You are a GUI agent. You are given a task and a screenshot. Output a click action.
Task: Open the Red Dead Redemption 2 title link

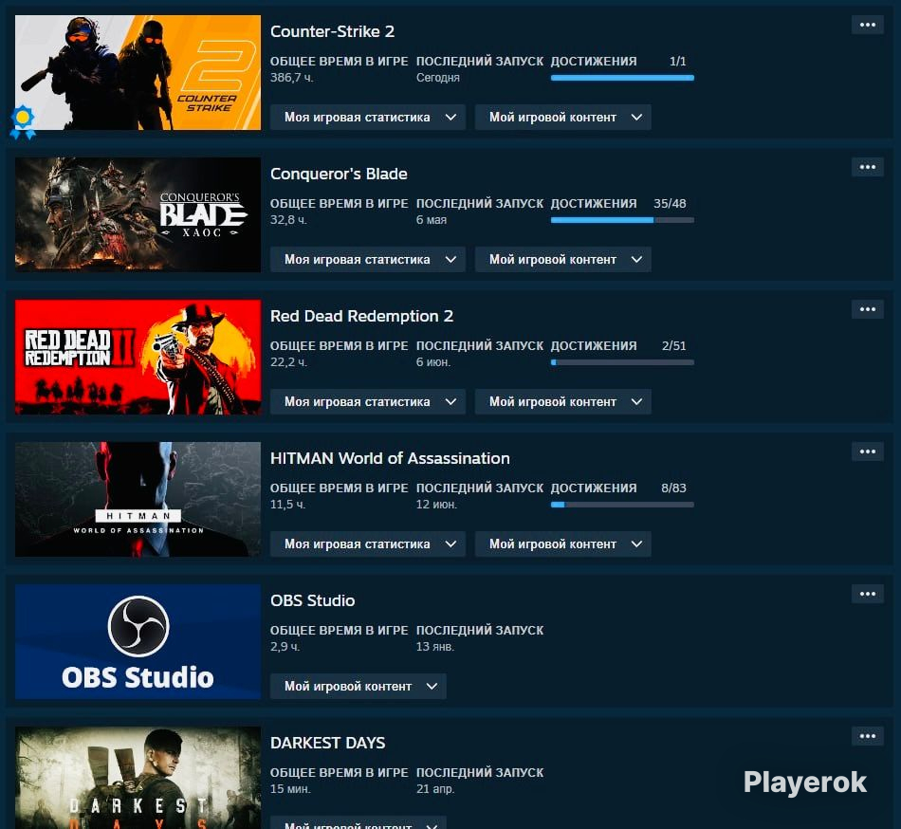[361, 316]
